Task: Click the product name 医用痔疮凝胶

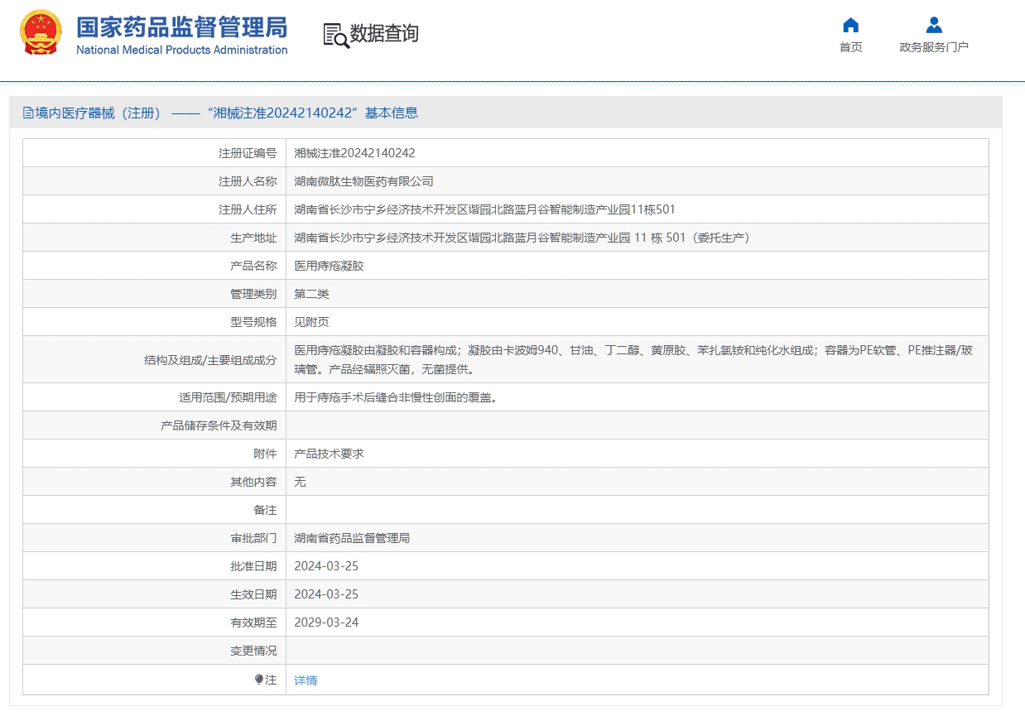Action: point(329,266)
